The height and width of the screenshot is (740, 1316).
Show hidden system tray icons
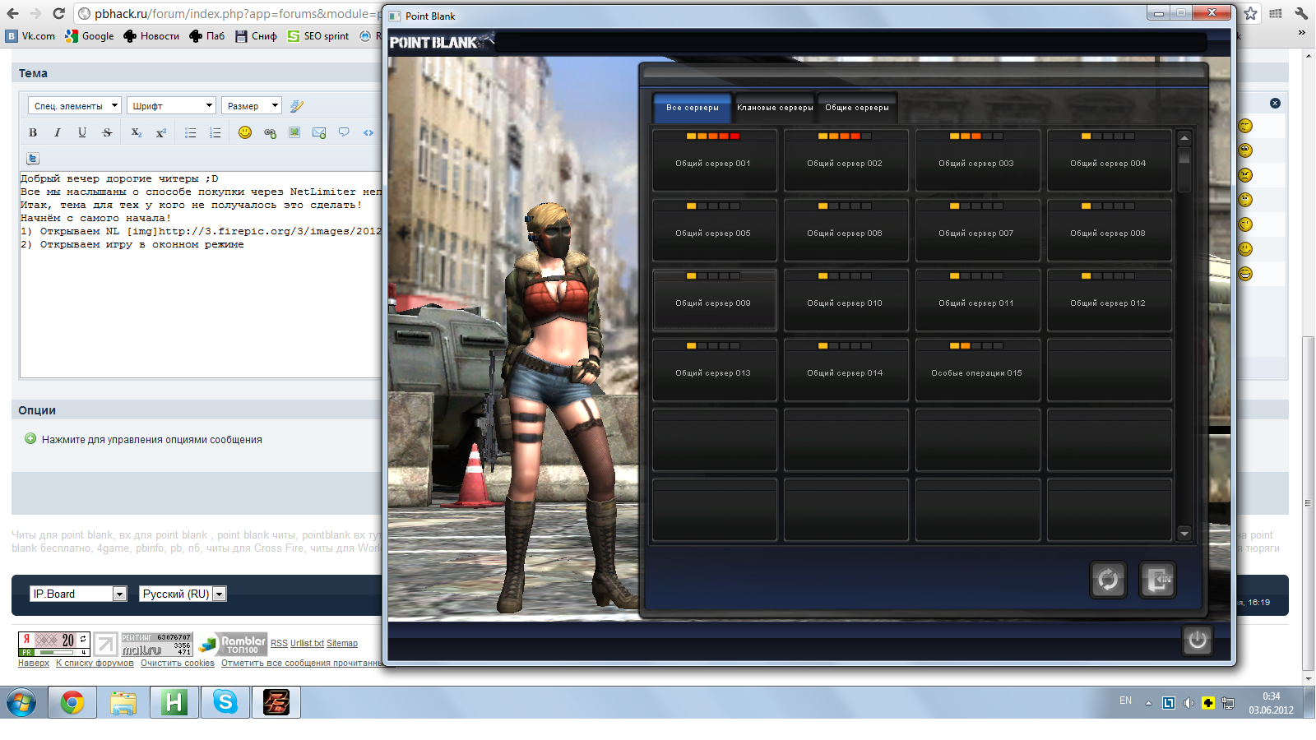click(1148, 703)
